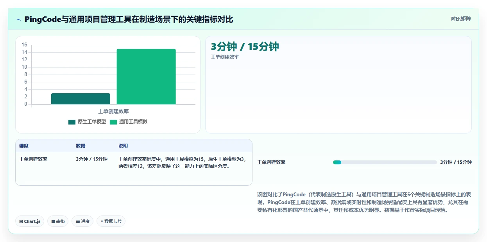Click the sparkle icon in 数据卡片 chip
Image resolution: width=487 pixels, height=242 pixels.
coord(102,221)
